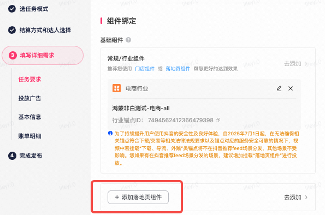Click 去添加 in the bottom row
Screen dimensions: 325x215
pyautogui.click(x=292, y=197)
